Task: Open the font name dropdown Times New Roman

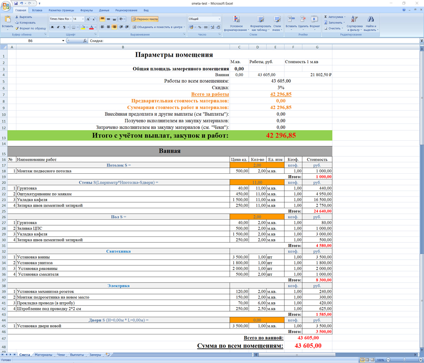Action: coord(70,19)
